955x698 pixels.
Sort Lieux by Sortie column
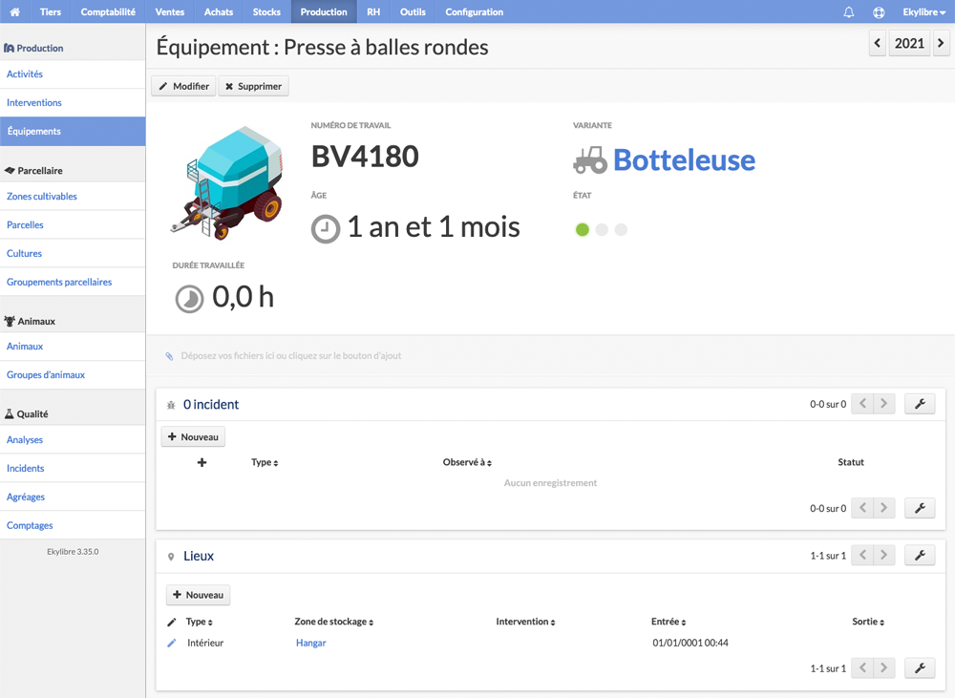tap(868, 622)
